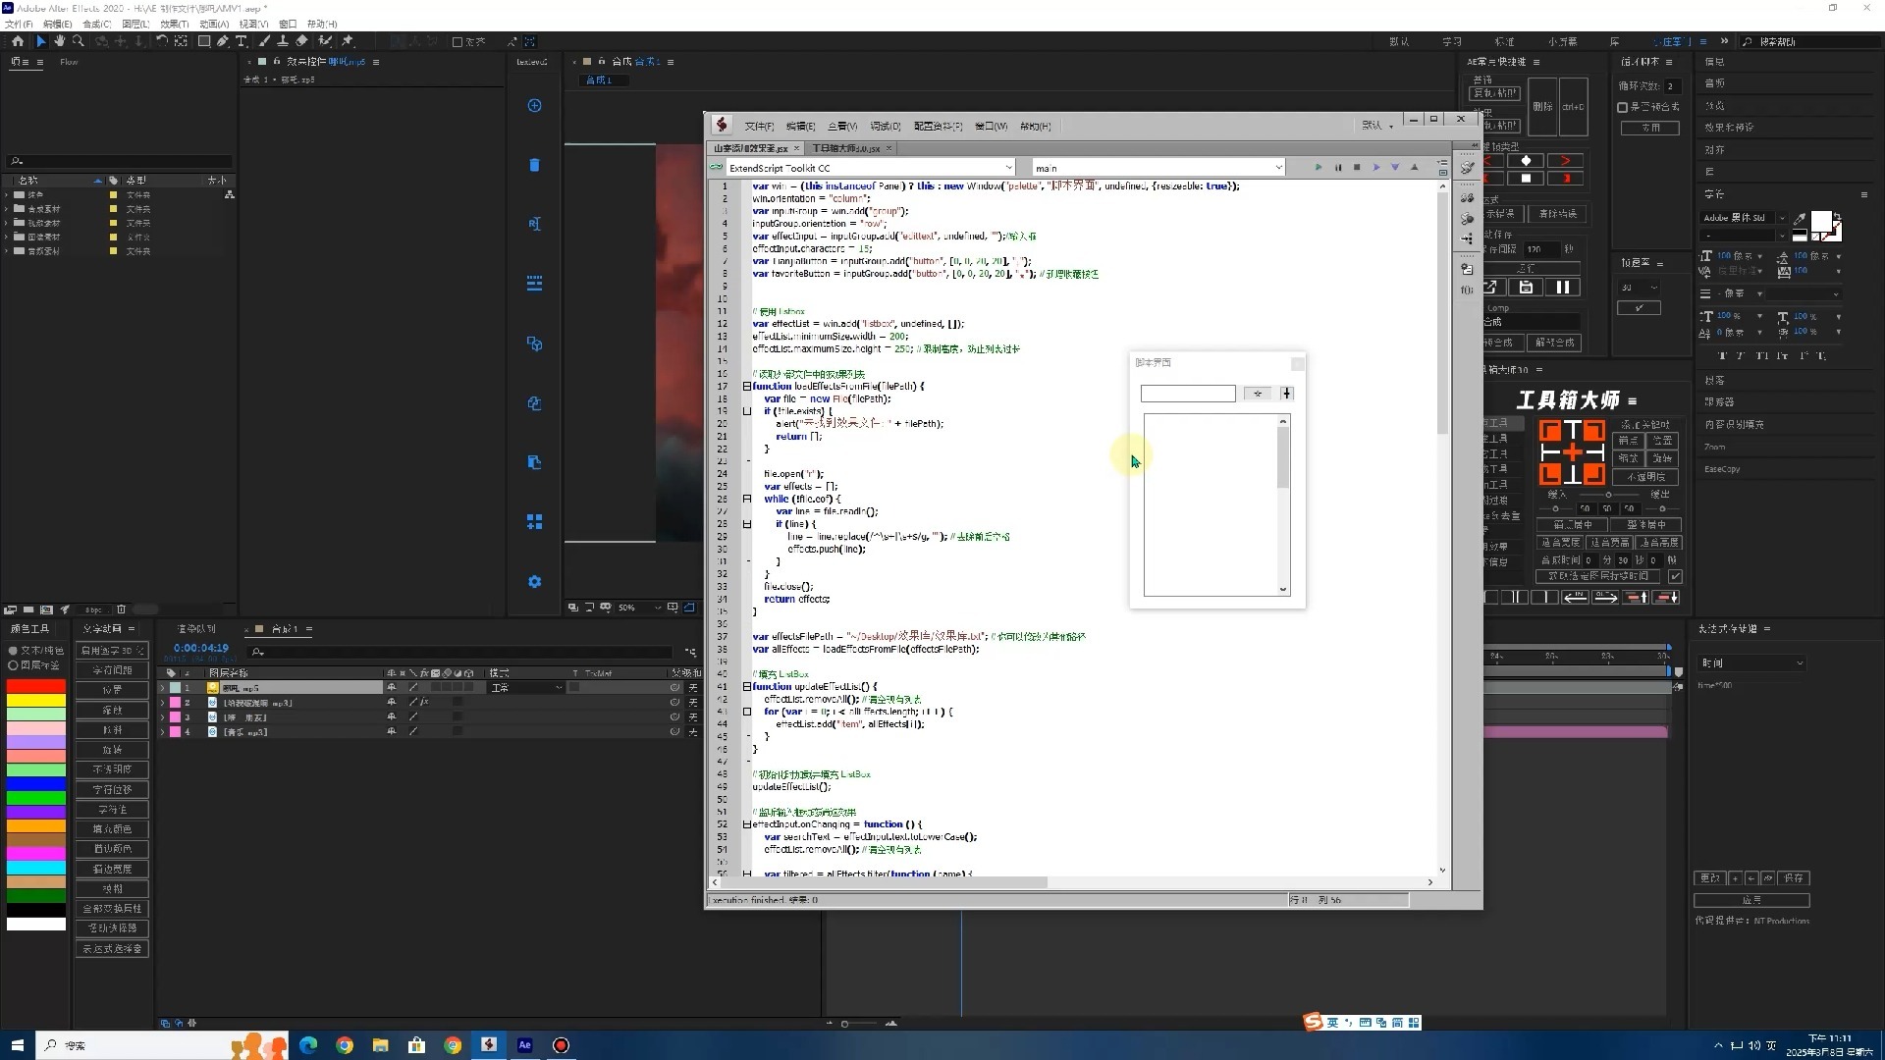This screenshot has width=1885, height=1060.
Task: Run script with green play button
Action: [1318, 168]
